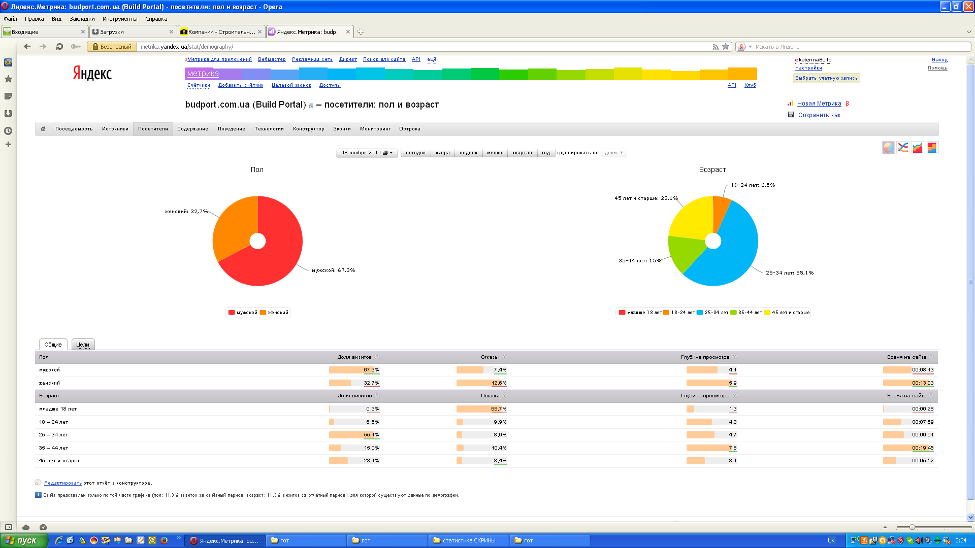The width and height of the screenshot is (975, 548).
Task: Open a new tab with plus button
Action: (x=361, y=31)
